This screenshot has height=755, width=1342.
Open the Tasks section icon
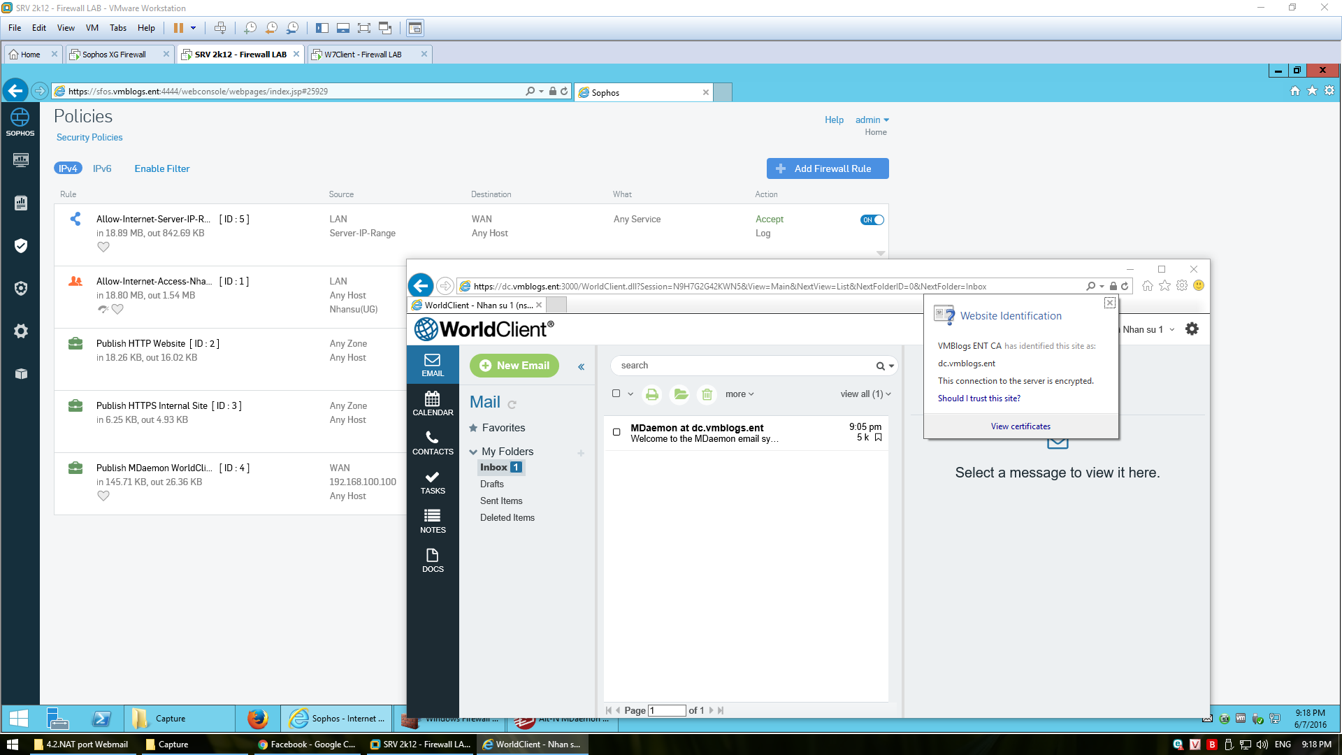[x=433, y=482]
